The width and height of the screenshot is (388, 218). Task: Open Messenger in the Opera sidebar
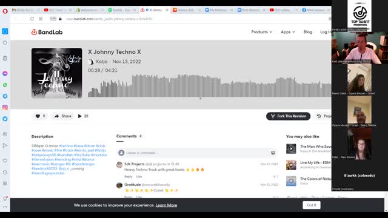coord(5,73)
